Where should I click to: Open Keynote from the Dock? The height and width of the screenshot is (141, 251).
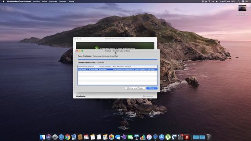click(136, 137)
